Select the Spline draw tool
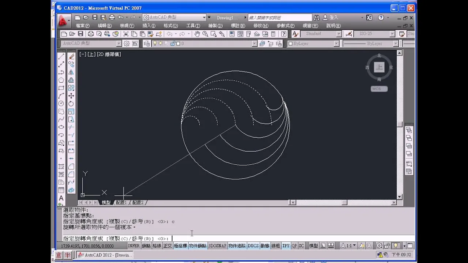 click(61, 119)
